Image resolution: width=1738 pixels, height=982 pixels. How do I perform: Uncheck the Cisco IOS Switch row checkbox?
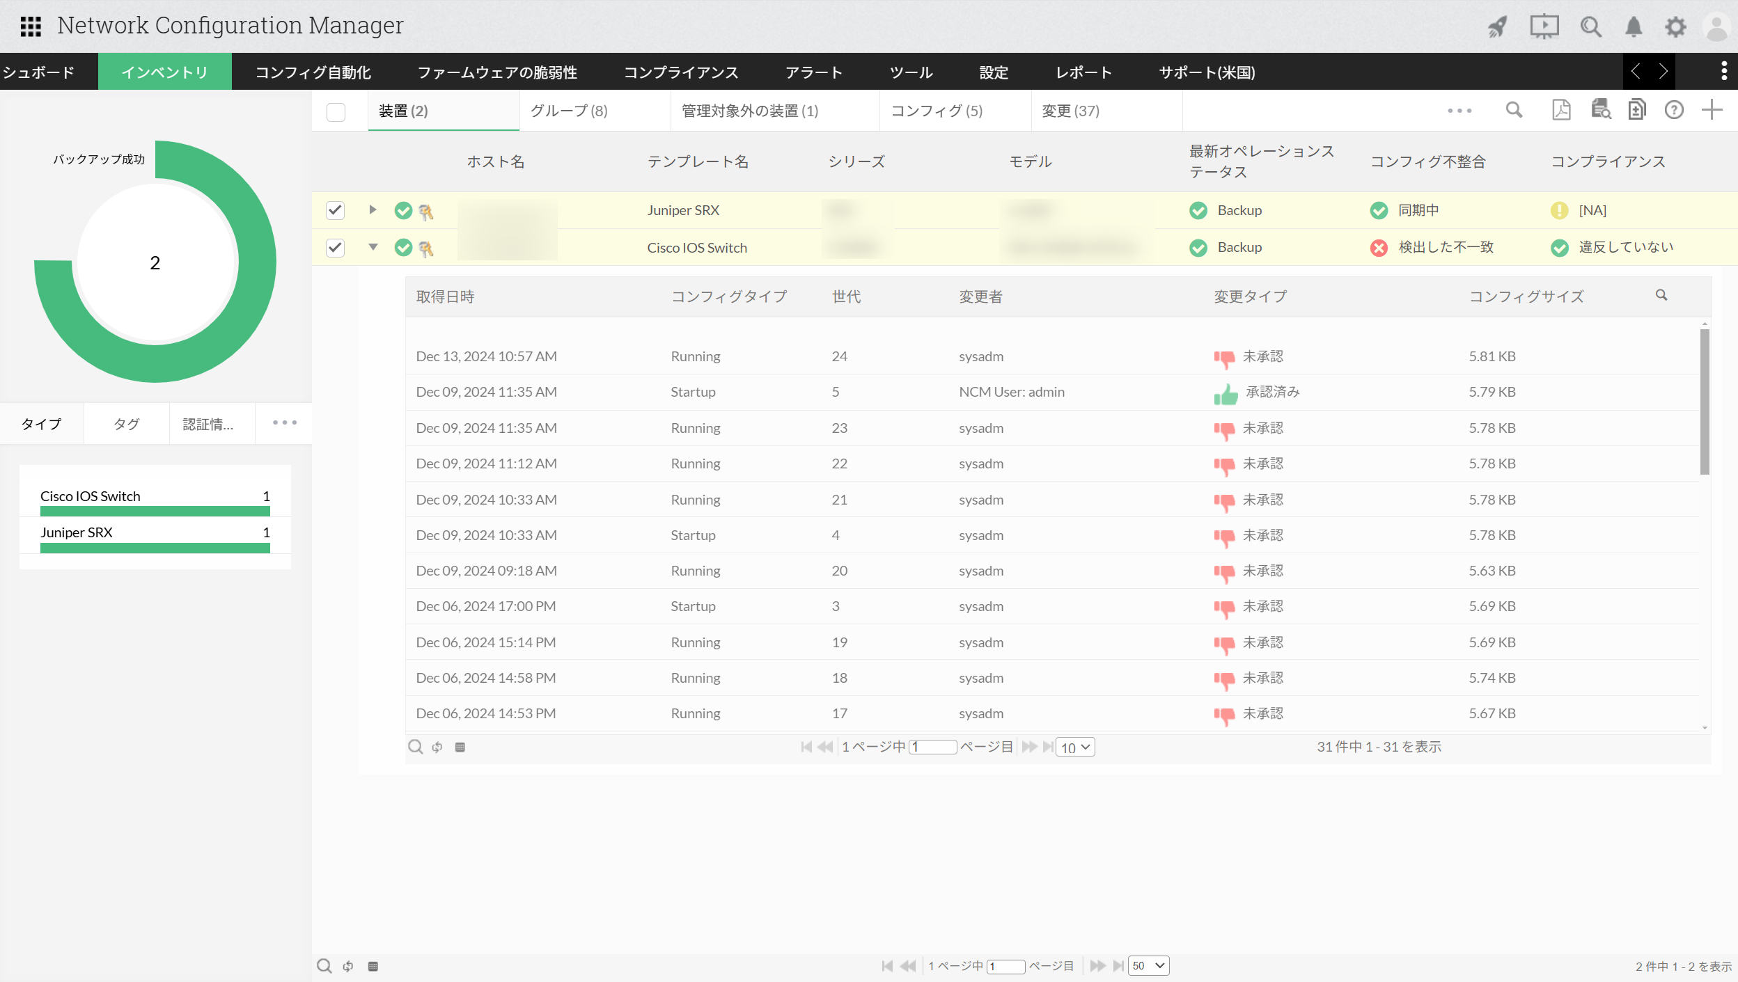click(x=336, y=248)
